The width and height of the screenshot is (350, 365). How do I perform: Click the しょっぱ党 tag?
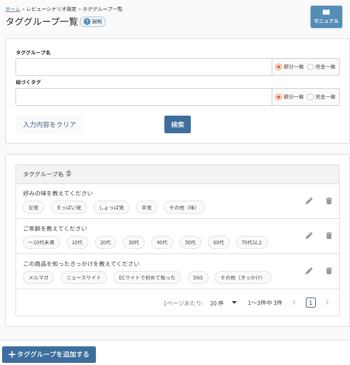pyautogui.click(x=111, y=207)
